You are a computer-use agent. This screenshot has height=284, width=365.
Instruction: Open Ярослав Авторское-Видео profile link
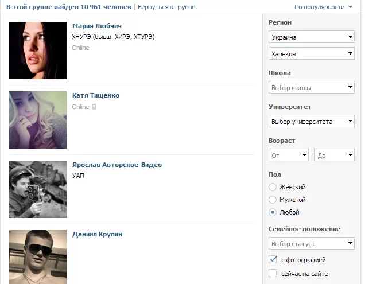click(117, 165)
